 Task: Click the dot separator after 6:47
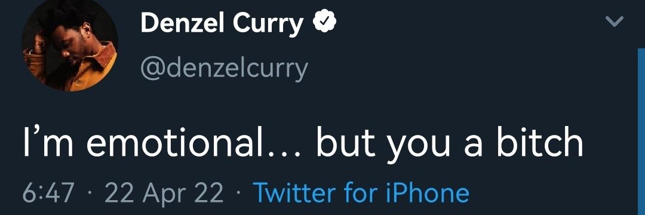[90, 193]
